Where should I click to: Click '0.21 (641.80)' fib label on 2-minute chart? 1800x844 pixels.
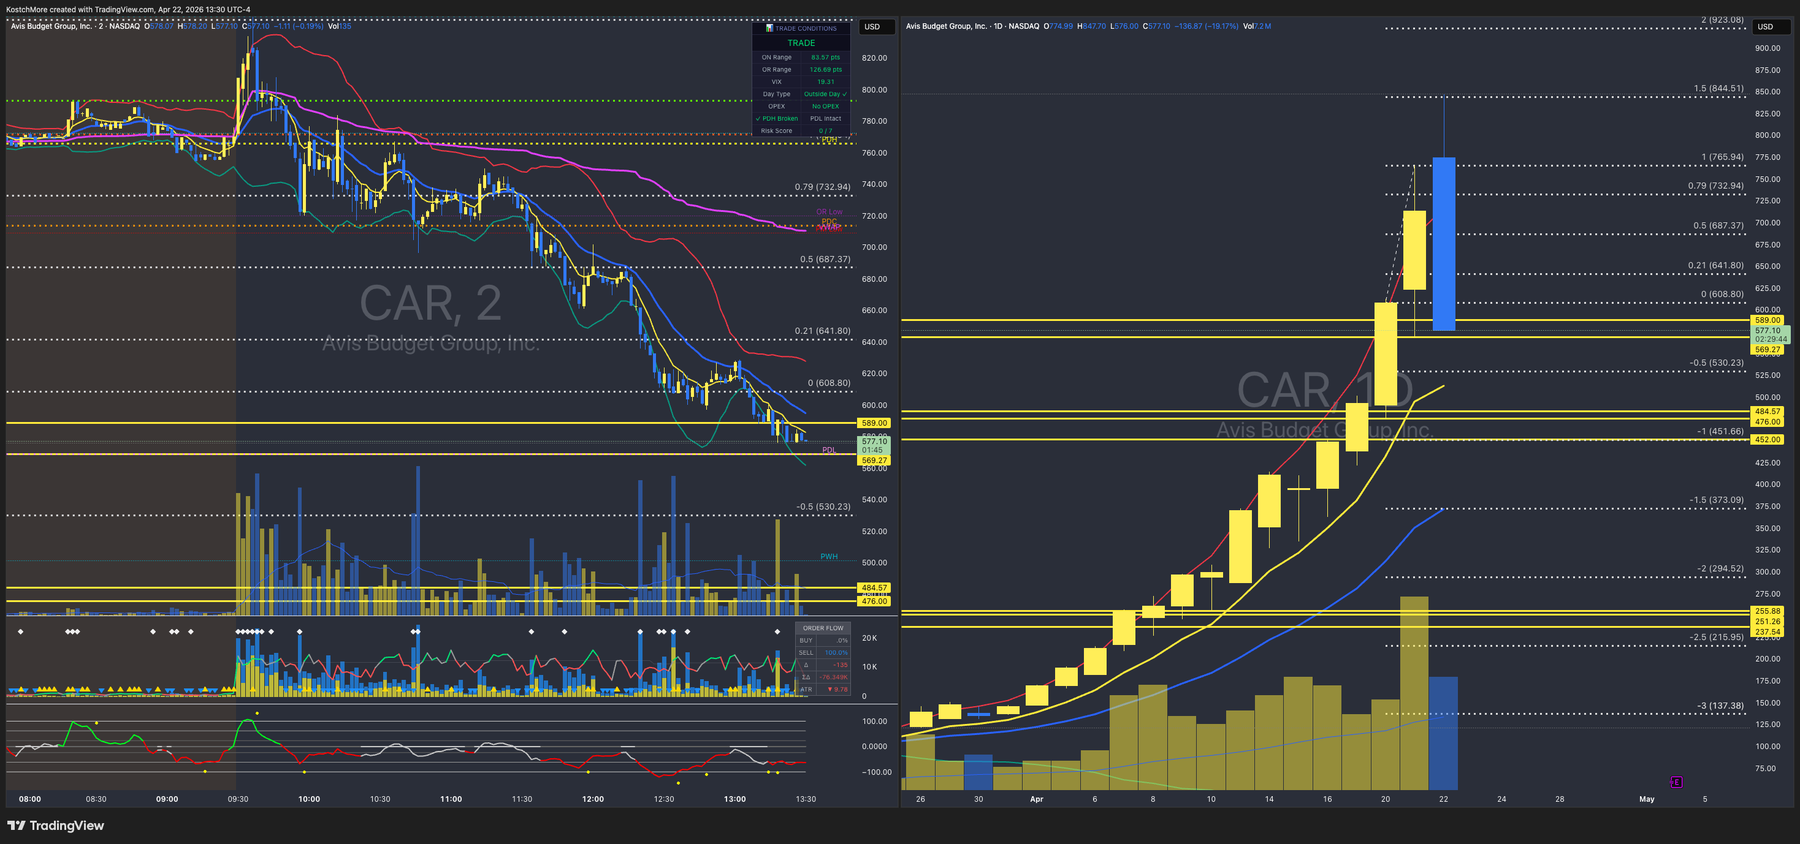822,331
